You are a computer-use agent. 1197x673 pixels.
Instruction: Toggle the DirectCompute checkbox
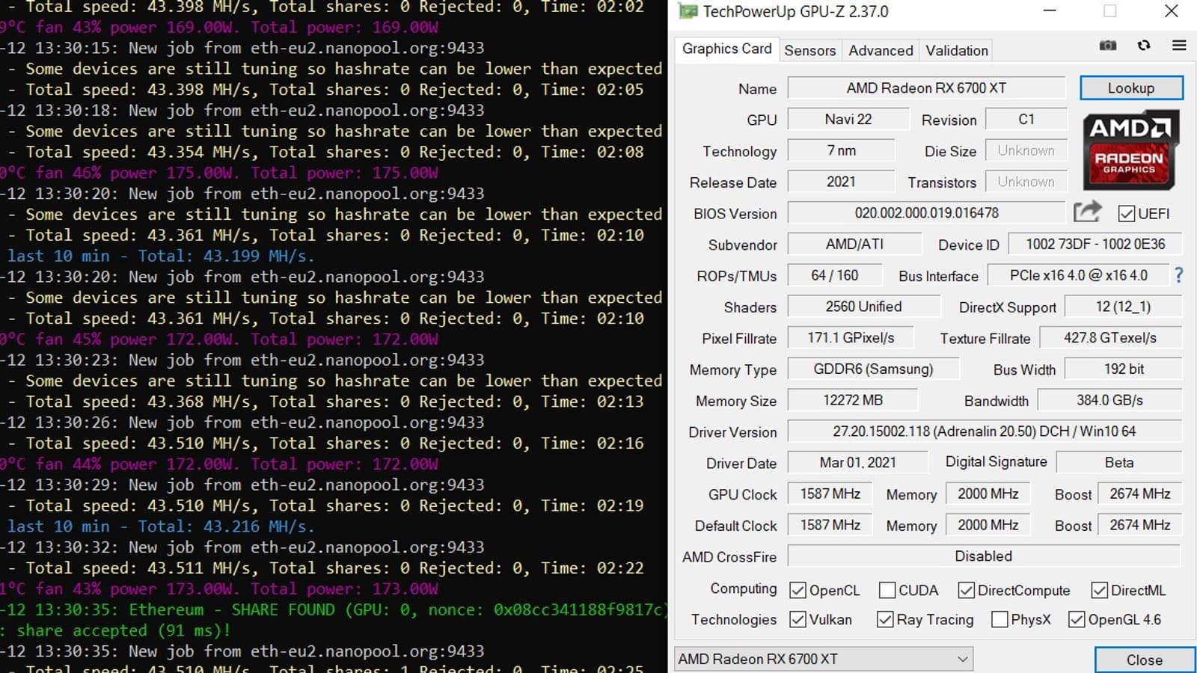pos(967,591)
